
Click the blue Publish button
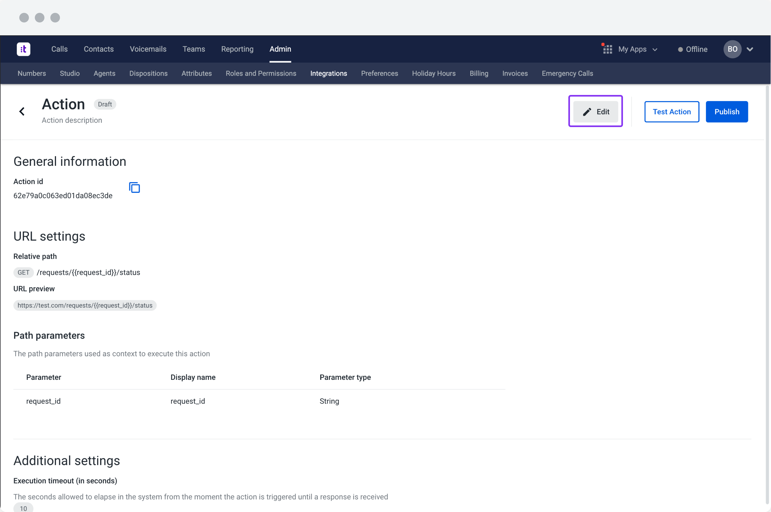[x=726, y=112]
